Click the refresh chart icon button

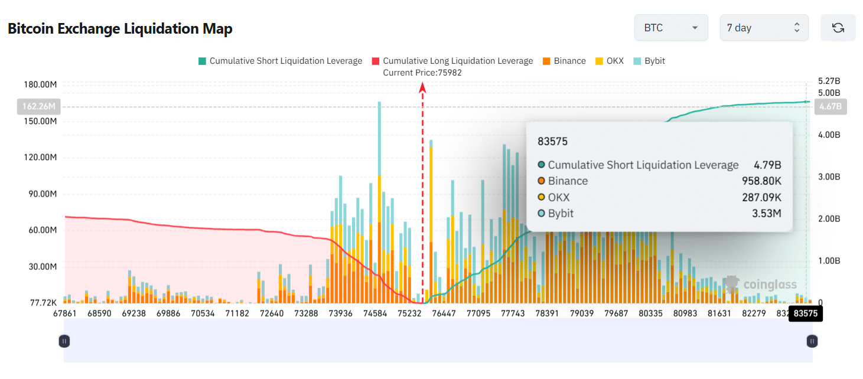pos(838,28)
